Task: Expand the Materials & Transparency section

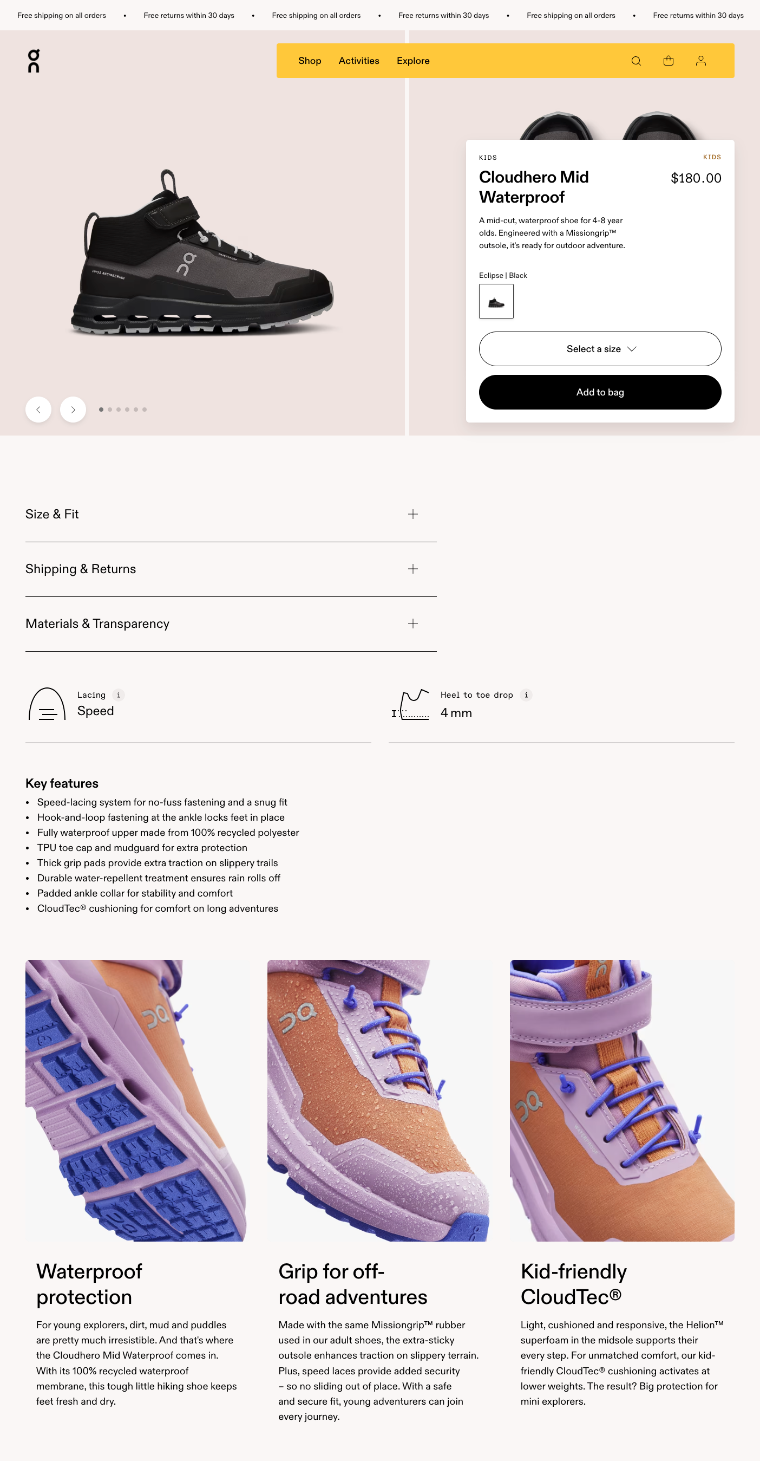Action: (231, 624)
